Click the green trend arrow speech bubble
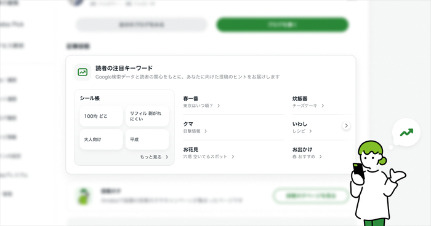Viewport: 431px width, 226px height. pos(406,133)
